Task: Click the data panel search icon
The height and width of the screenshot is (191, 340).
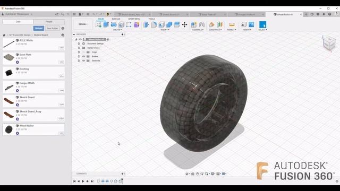Action: click(63, 14)
